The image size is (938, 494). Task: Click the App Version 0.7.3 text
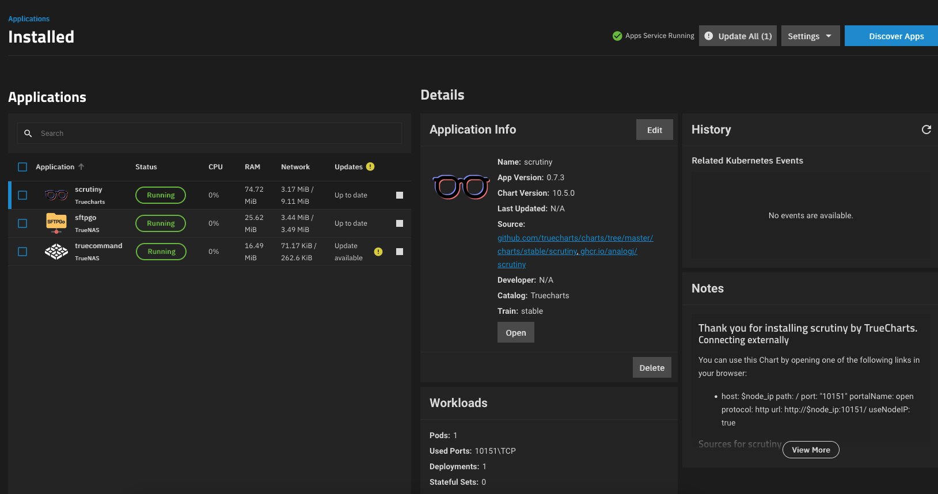[531, 177]
